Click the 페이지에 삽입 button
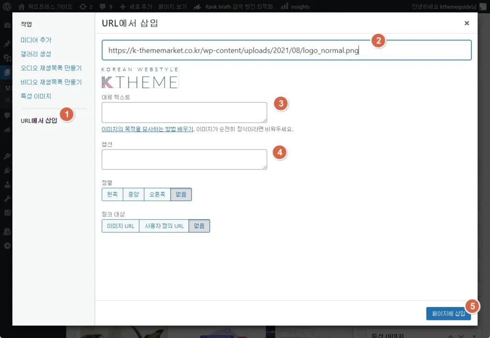This screenshot has height=338, width=490. (448, 313)
